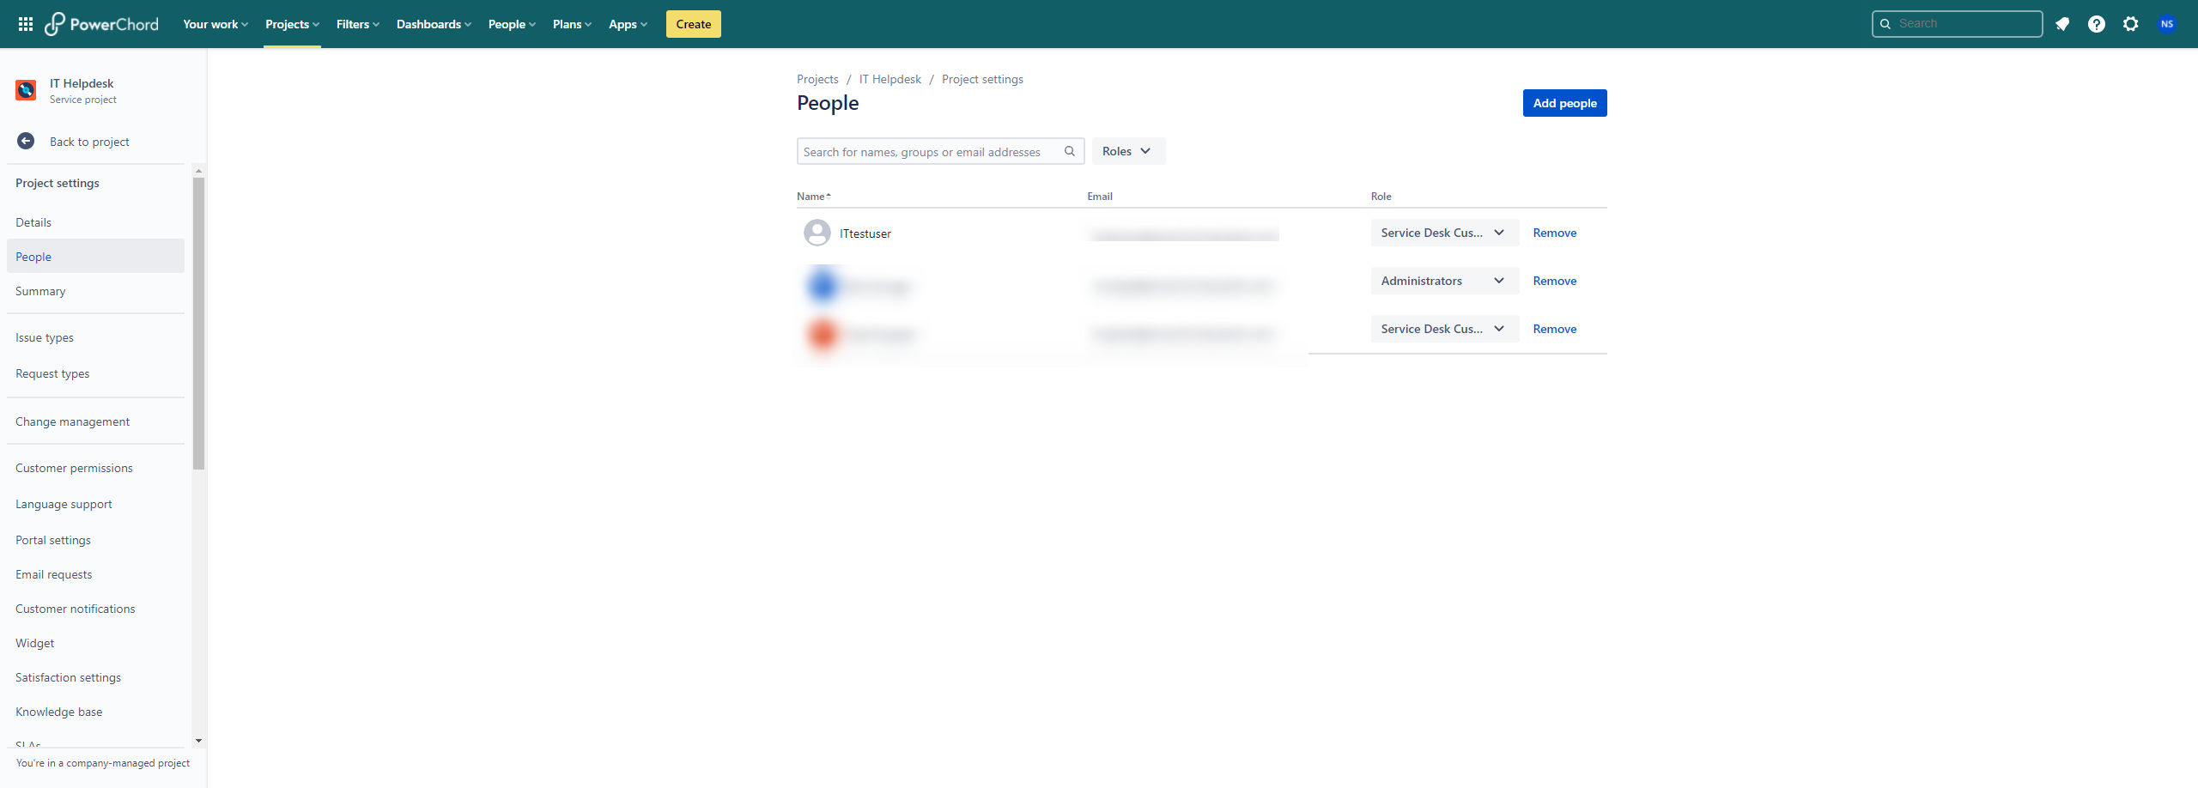Expand the Your work menu
Image resolution: width=2198 pixels, height=788 pixels.
[x=216, y=24]
